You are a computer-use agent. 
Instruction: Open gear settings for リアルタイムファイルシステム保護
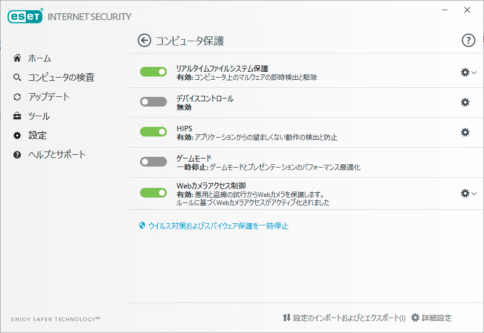[465, 72]
